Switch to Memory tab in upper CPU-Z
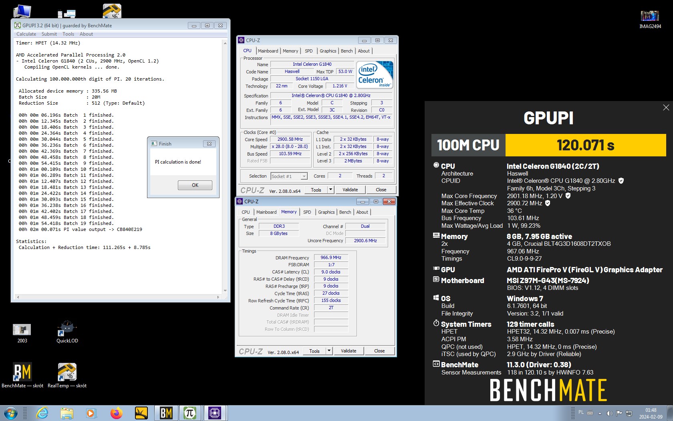The width and height of the screenshot is (673, 421). 290,51
